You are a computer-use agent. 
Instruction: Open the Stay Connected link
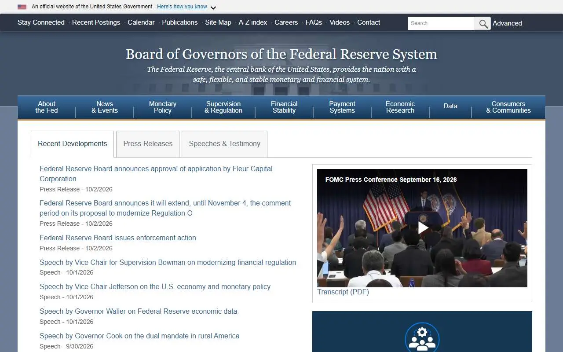click(41, 22)
